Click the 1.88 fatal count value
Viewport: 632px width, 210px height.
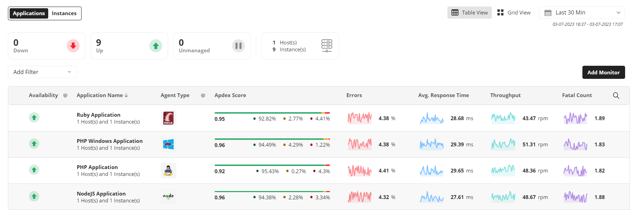600,197
